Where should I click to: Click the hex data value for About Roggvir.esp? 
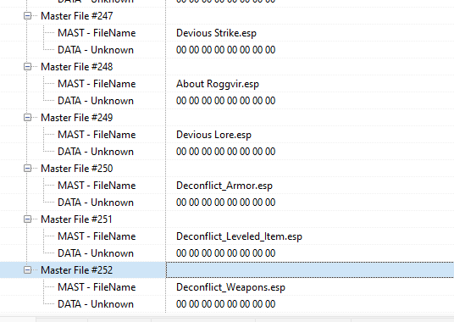tap(226, 101)
